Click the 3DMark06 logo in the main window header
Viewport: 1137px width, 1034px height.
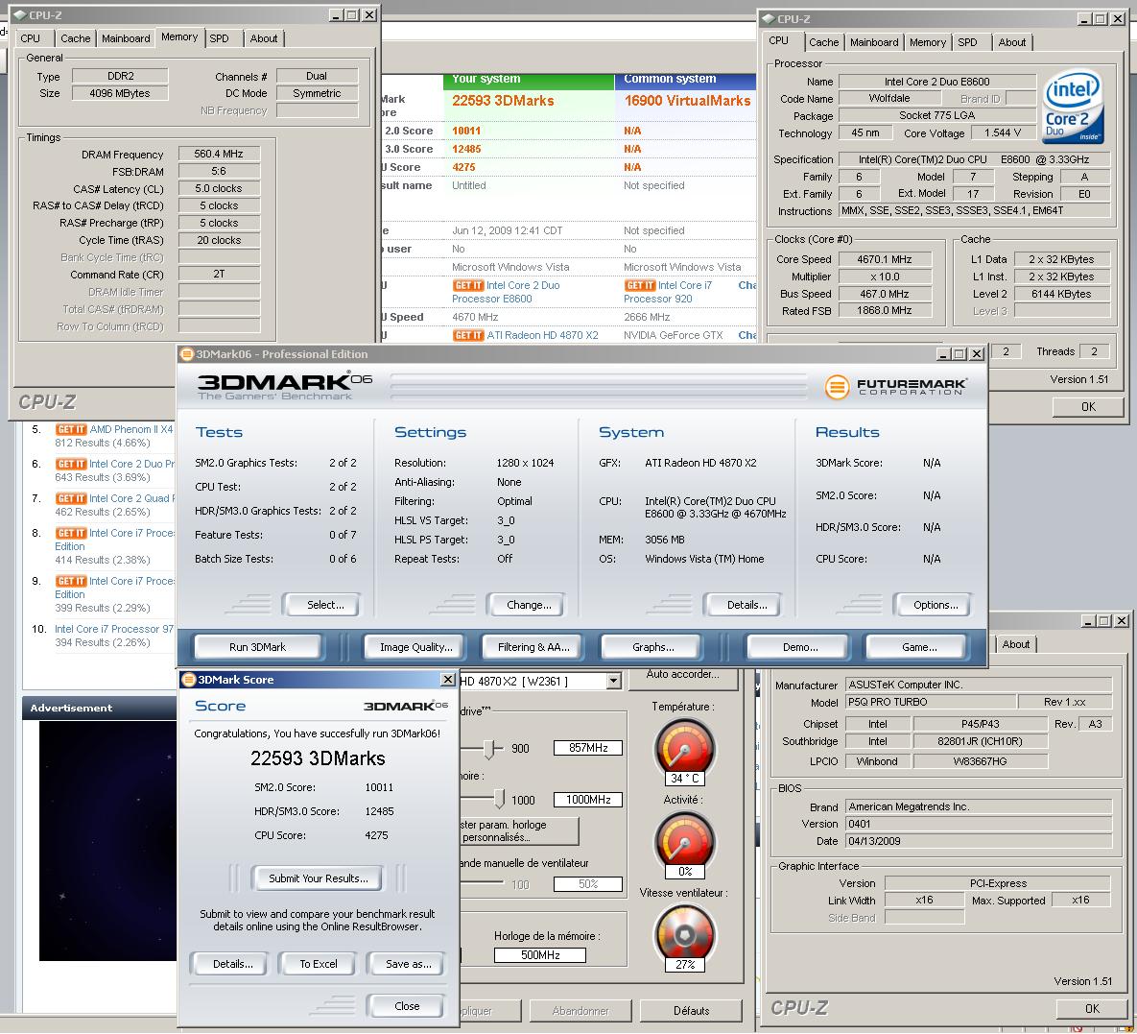point(283,385)
